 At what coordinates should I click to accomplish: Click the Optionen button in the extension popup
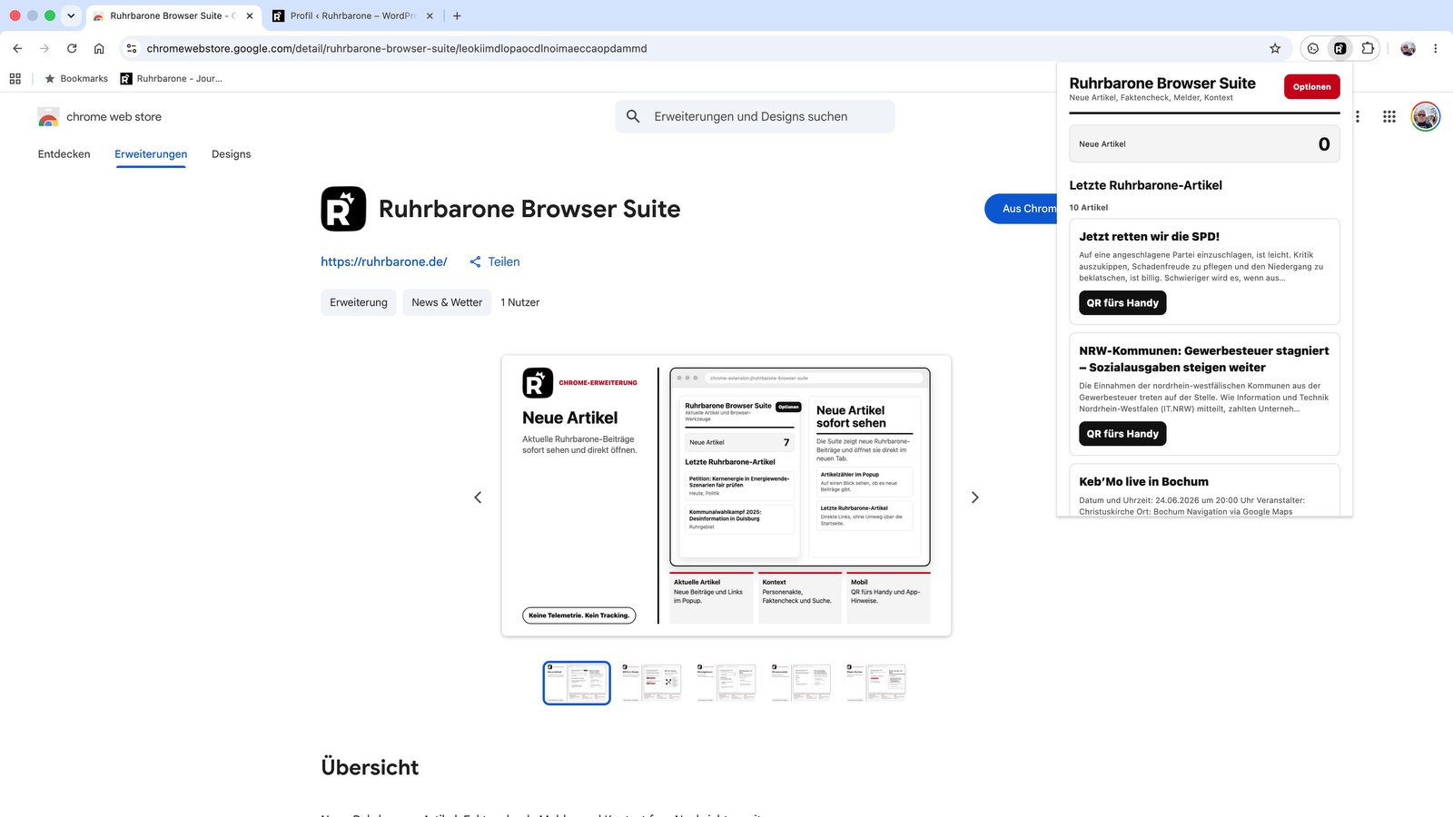pyautogui.click(x=1311, y=87)
